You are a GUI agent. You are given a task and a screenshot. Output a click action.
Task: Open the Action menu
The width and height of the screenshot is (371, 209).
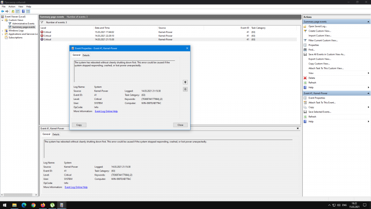tap(12, 7)
